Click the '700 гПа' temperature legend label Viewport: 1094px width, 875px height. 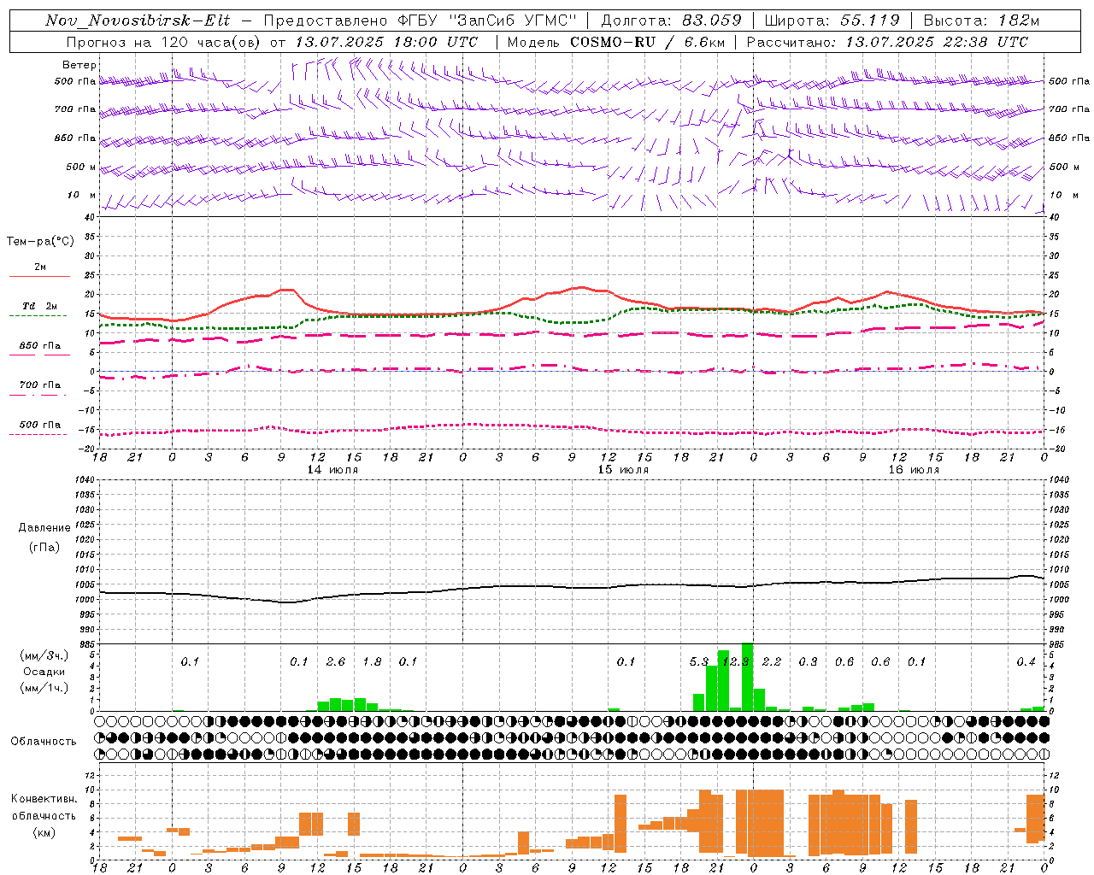click(40, 385)
